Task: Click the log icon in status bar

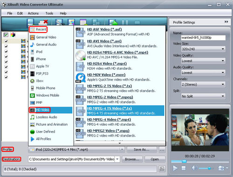Action: [x=162, y=169]
